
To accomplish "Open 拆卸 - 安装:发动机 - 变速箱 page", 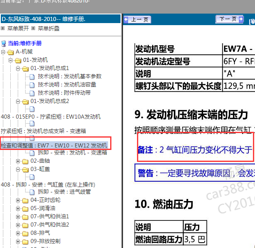I will pyautogui.click(x=72, y=152).
